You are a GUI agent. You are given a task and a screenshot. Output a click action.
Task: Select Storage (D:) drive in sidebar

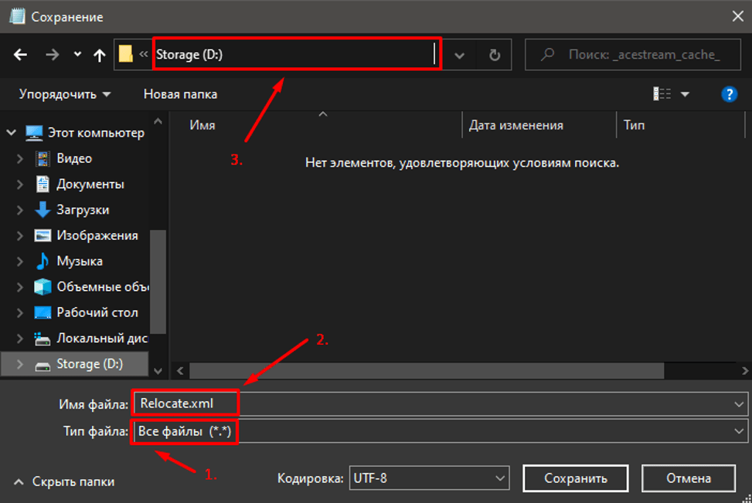89,363
